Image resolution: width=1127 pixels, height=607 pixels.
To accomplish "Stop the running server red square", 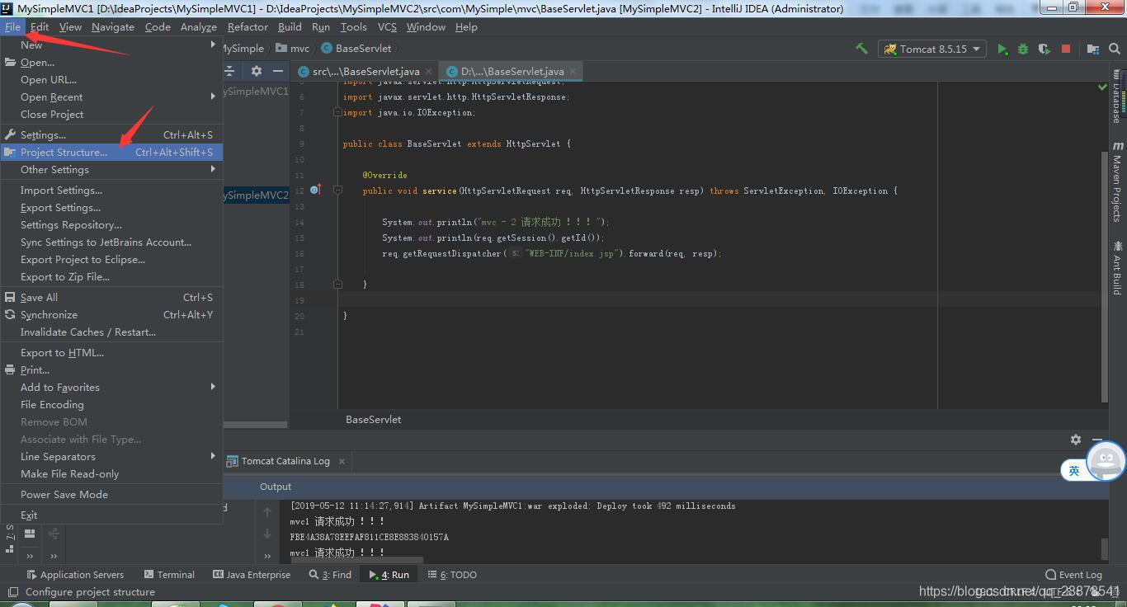I will coord(1065,49).
